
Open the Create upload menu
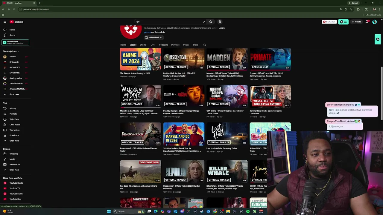[x=356, y=22]
